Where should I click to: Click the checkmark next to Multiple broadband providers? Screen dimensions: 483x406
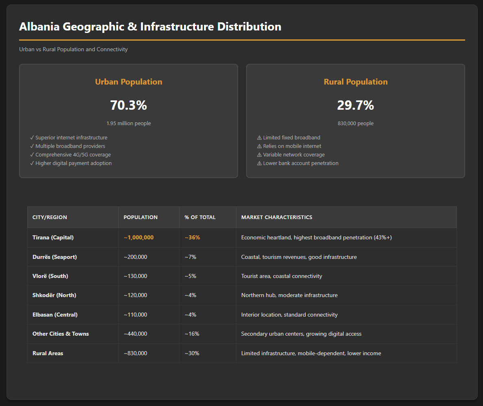click(x=32, y=146)
